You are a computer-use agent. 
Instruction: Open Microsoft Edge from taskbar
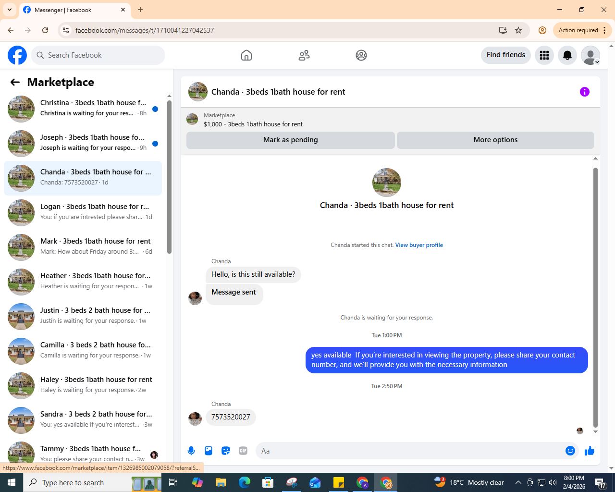click(245, 482)
